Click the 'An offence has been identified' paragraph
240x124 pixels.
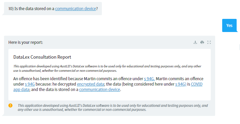click(x=108, y=84)
